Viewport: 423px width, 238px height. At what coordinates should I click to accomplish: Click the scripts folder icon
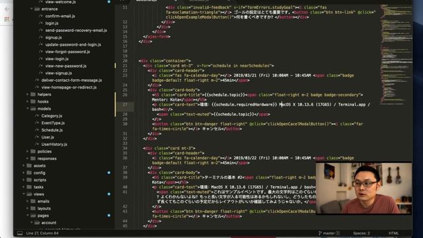pos(29,180)
